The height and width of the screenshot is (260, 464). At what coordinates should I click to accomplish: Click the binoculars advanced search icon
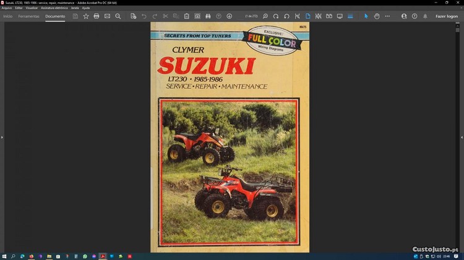pos(208,16)
